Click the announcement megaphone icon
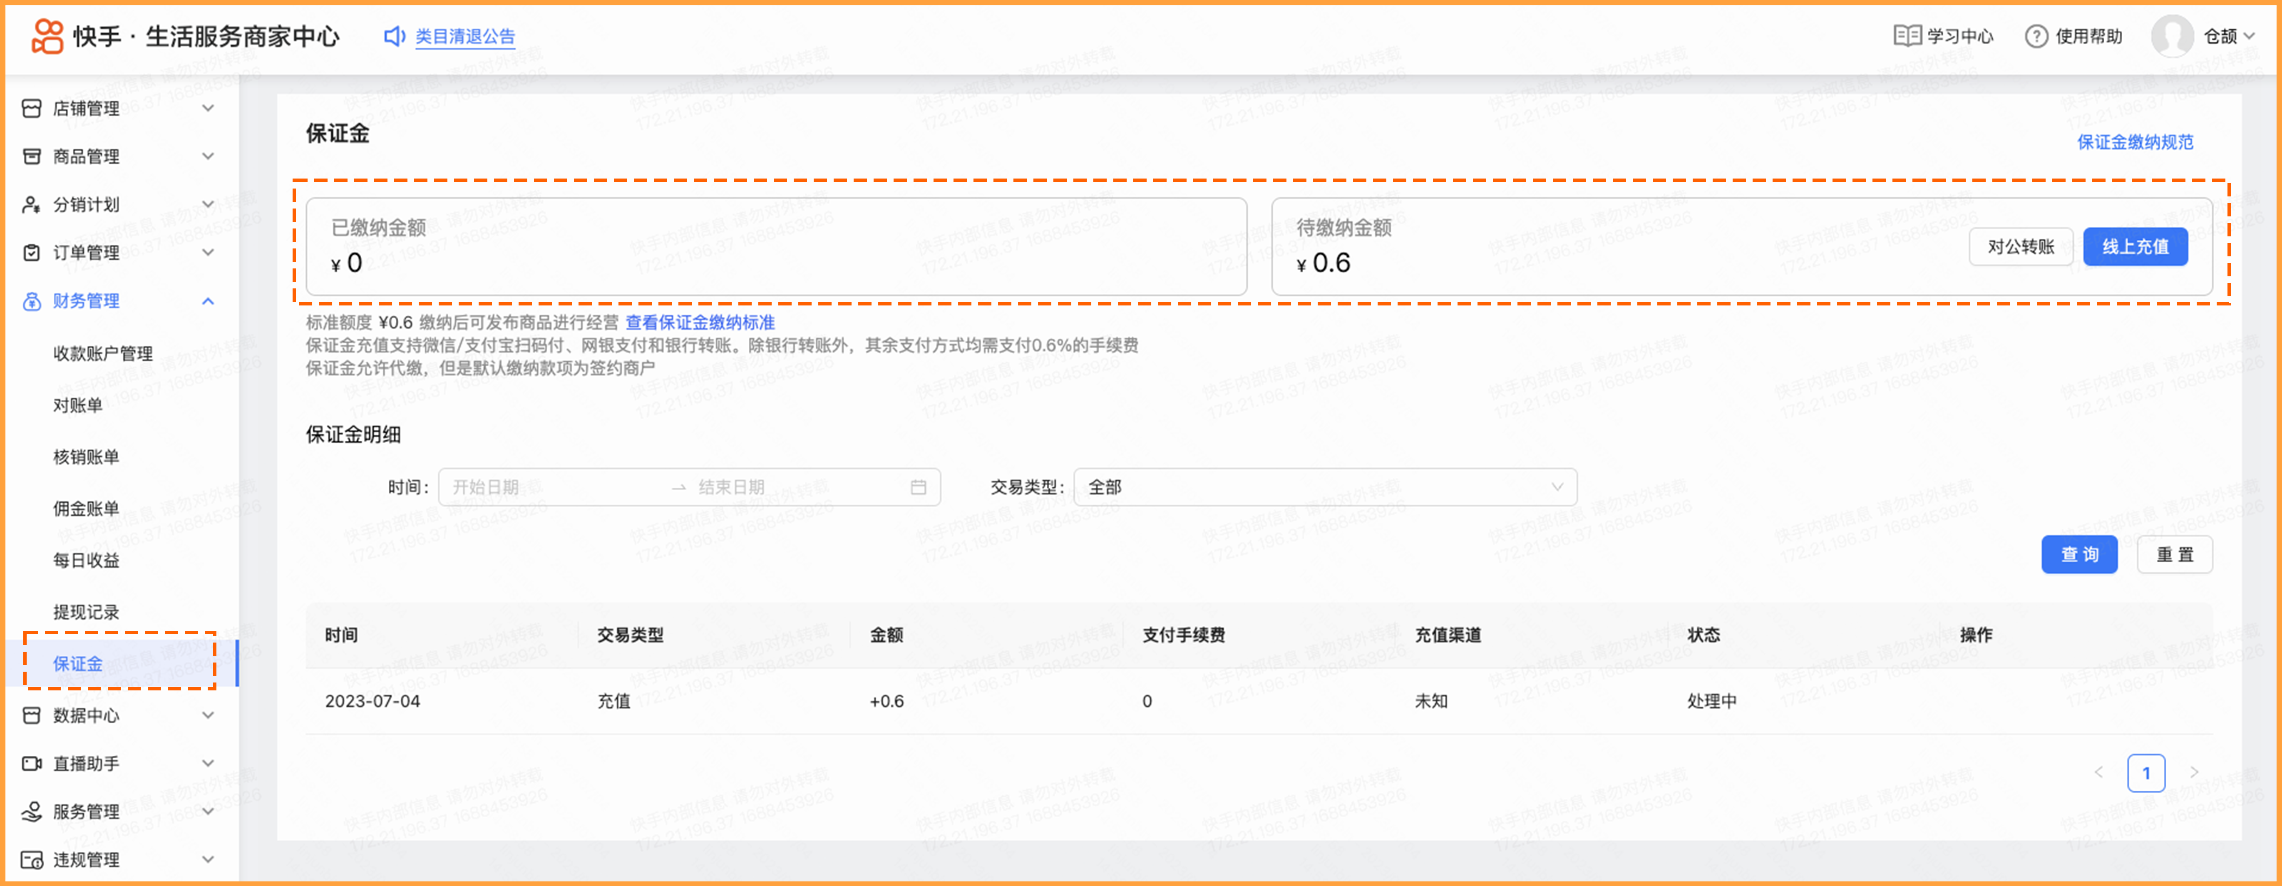2282x886 pixels. tap(394, 36)
